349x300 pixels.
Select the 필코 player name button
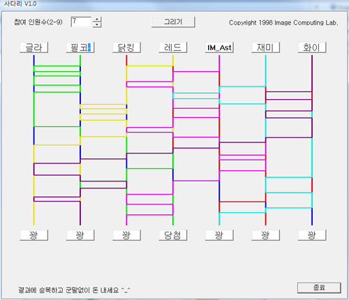pyautogui.click(x=80, y=47)
